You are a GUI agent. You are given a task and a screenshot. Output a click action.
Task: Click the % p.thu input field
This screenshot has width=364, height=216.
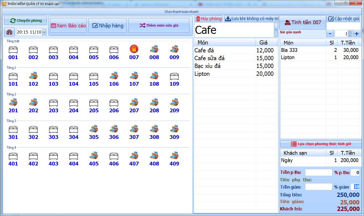355,172
